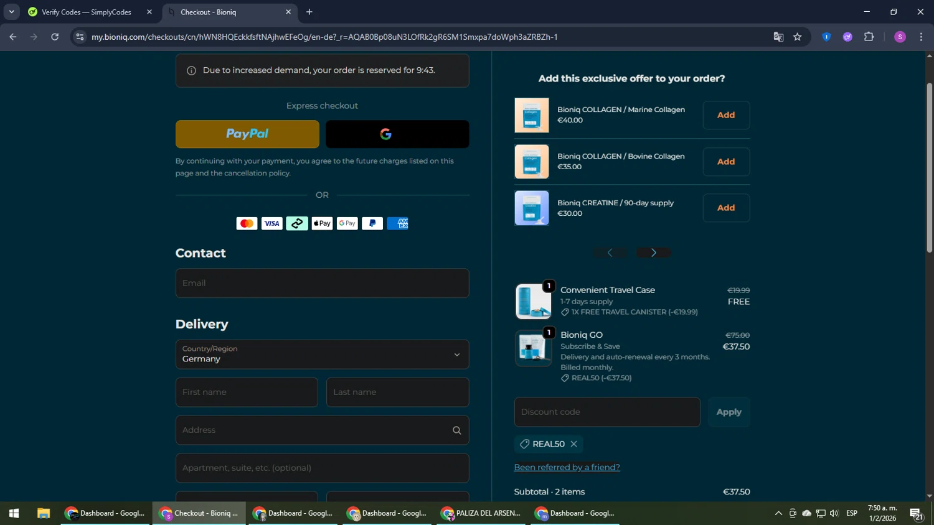Focus the First name field

pos(247,392)
